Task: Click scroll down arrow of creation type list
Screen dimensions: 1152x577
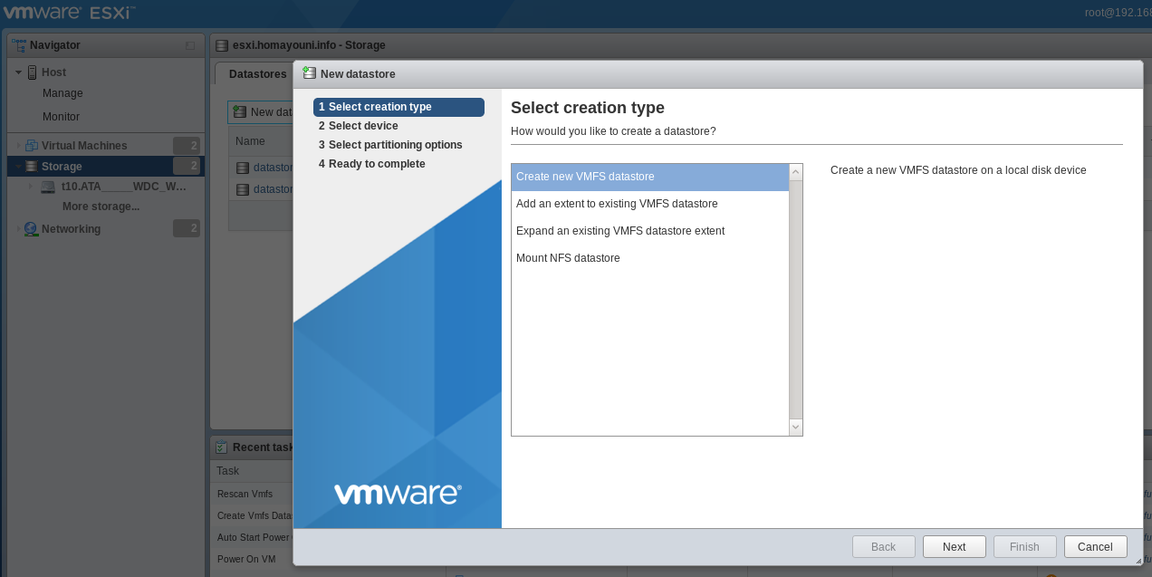Action: point(796,428)
